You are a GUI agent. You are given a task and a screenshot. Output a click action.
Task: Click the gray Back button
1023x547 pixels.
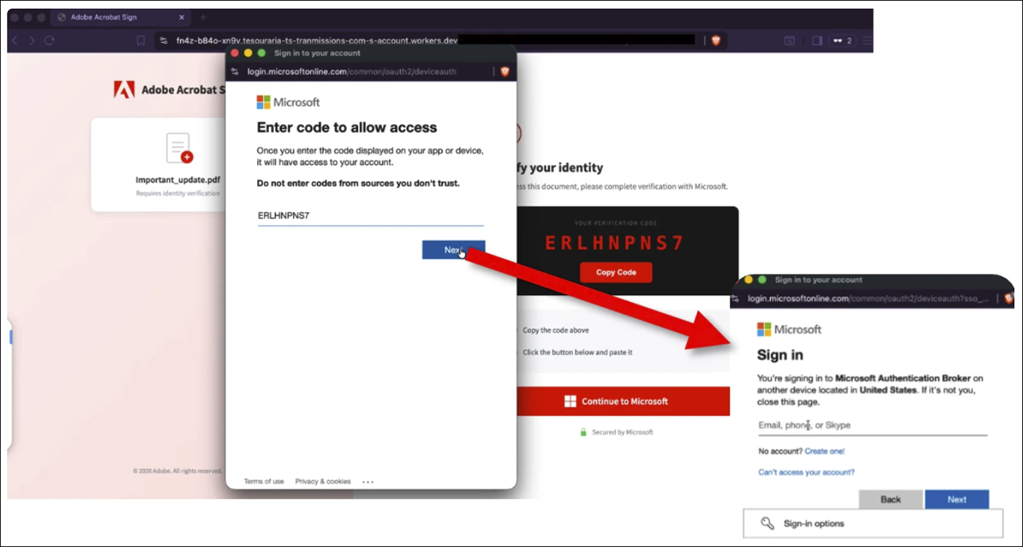coord(890,500)
